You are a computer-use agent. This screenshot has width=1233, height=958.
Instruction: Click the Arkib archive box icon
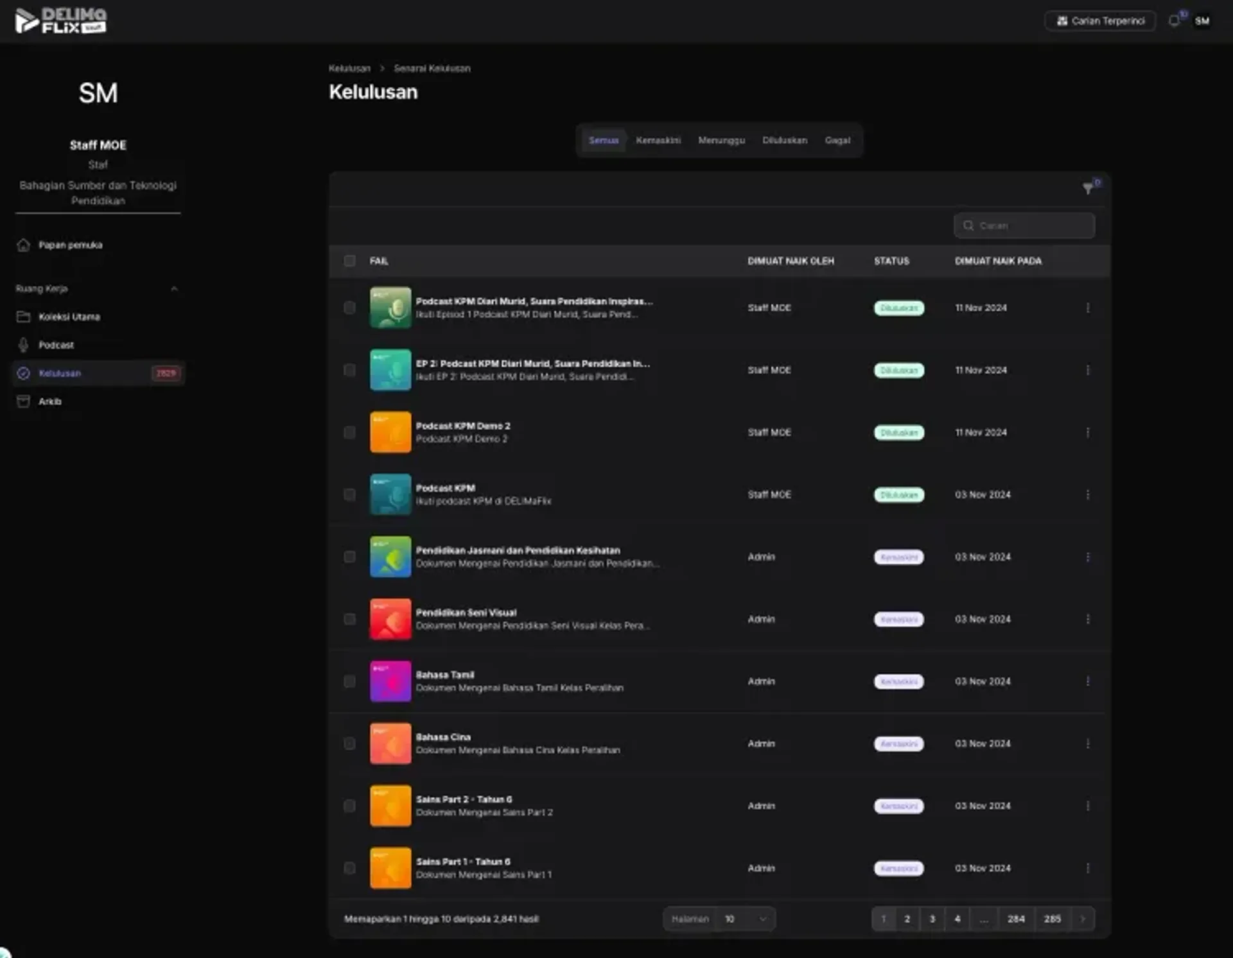click(24, 401)
